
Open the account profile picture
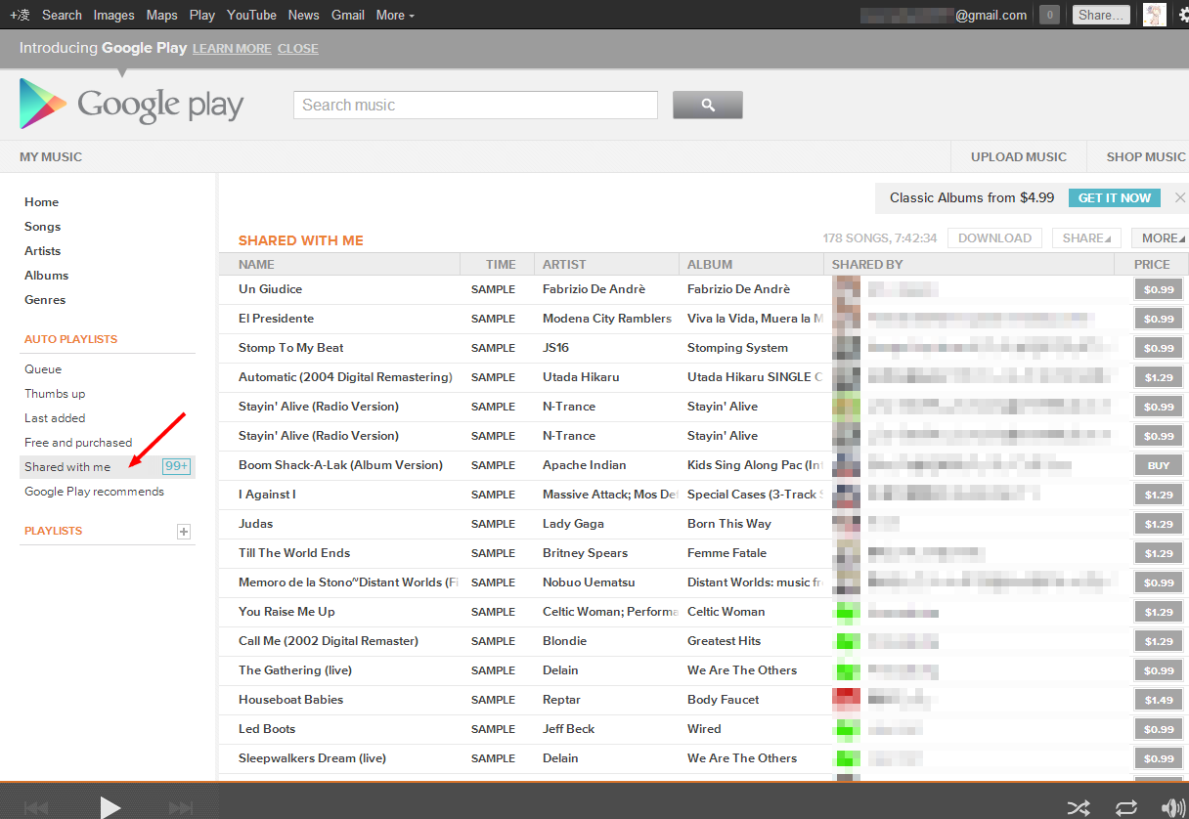coord(1155,15)
